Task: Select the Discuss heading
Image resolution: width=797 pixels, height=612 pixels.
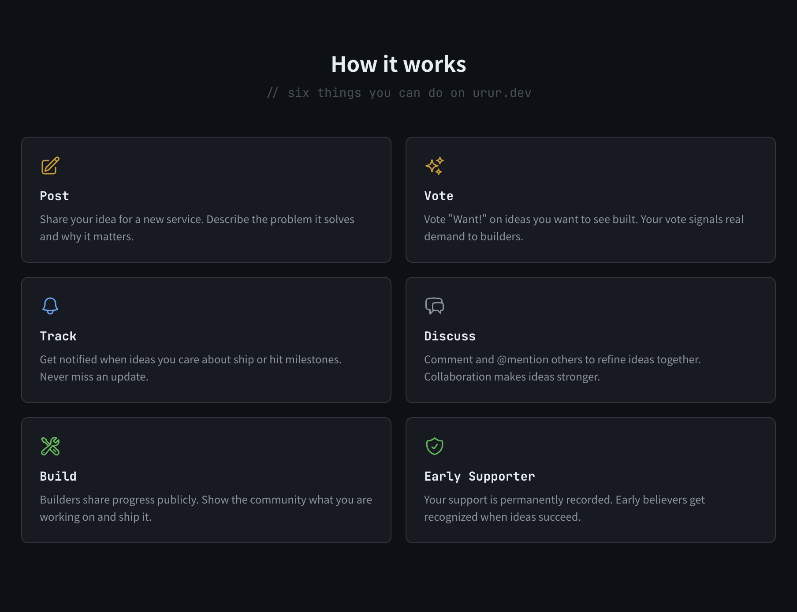Action: click(450, 336)
